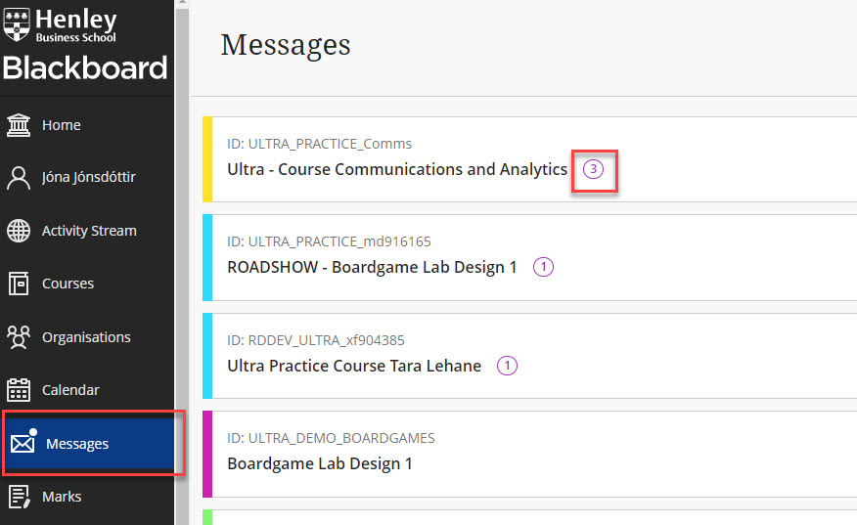Click the user profile silhouette icon

(19, 178)
